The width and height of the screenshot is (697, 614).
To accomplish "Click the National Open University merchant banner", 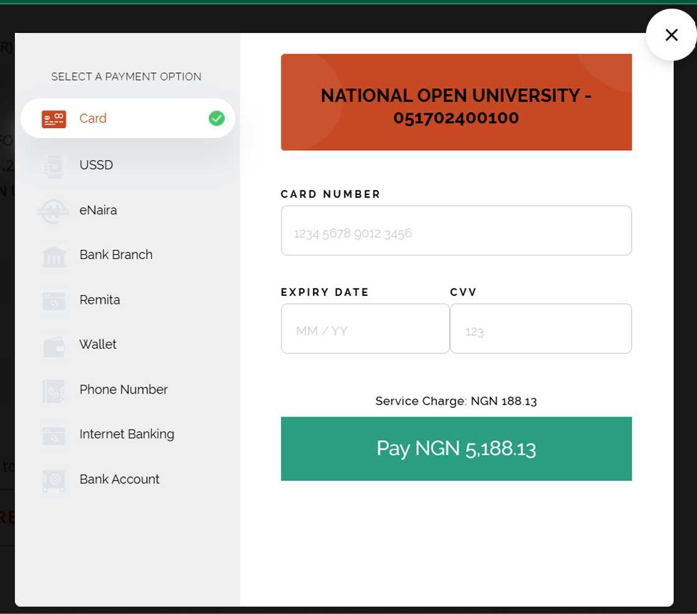I will point(456,103).
